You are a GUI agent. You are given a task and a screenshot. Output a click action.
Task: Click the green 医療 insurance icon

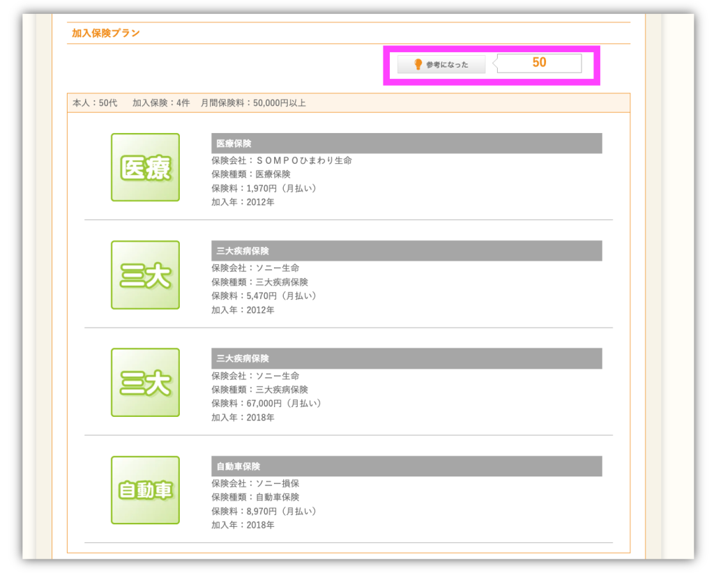coord(145,167)
